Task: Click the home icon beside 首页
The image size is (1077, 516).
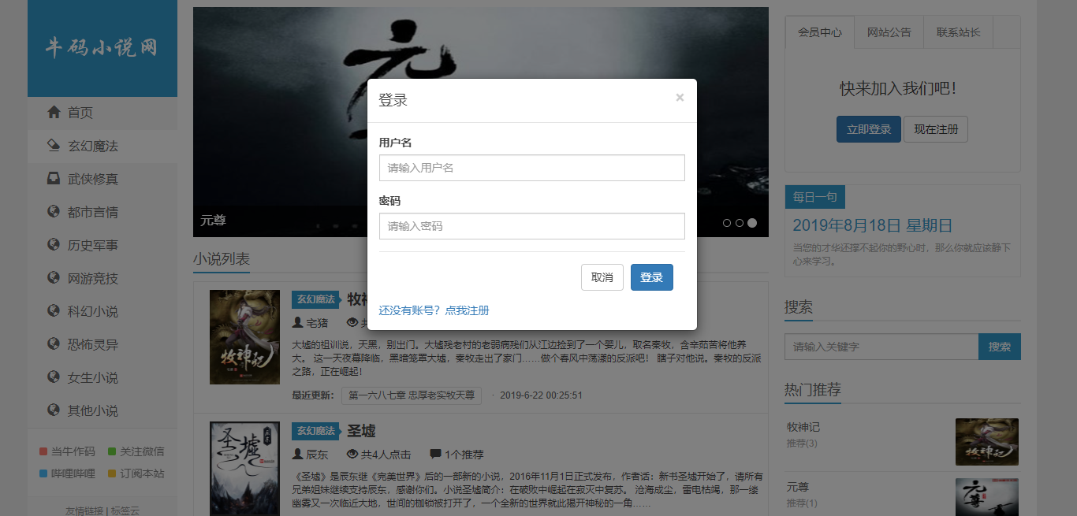Action: coord(54,113)
